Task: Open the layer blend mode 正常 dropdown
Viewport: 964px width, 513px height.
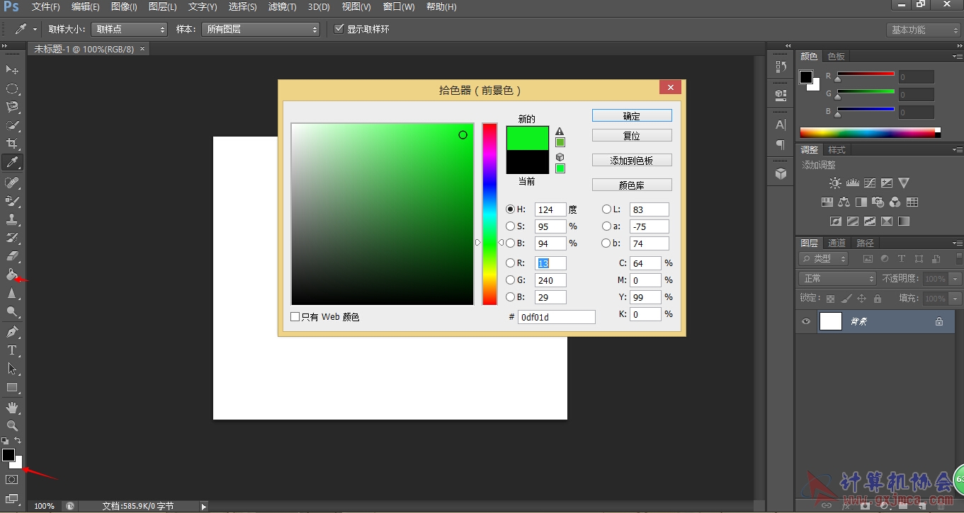Action: point(838,279)
